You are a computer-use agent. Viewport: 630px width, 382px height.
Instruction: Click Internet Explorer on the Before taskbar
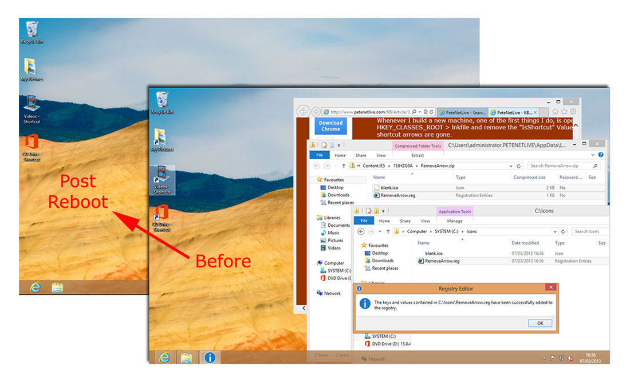[x=164, y=357]
